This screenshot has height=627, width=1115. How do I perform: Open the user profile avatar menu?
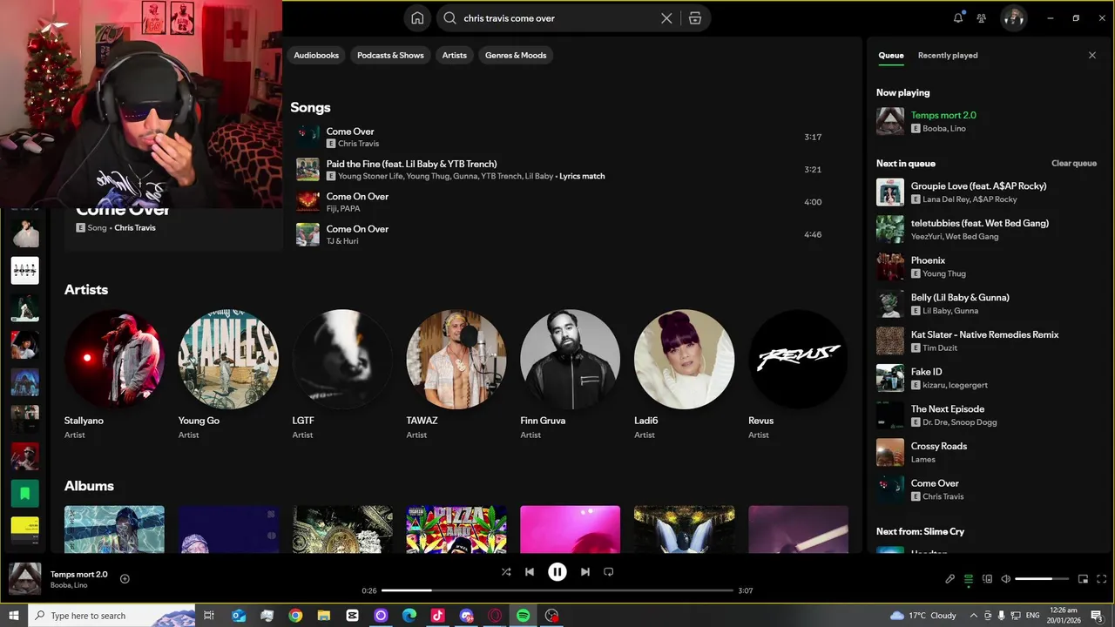pyautogui.click(x=1013, y=17)
